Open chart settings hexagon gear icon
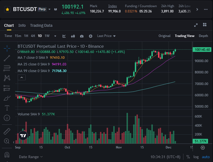Viewport: 213px width, 162px height. click(203, 148)
